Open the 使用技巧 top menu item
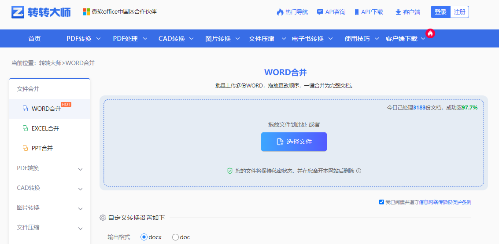 coord(357,39)
